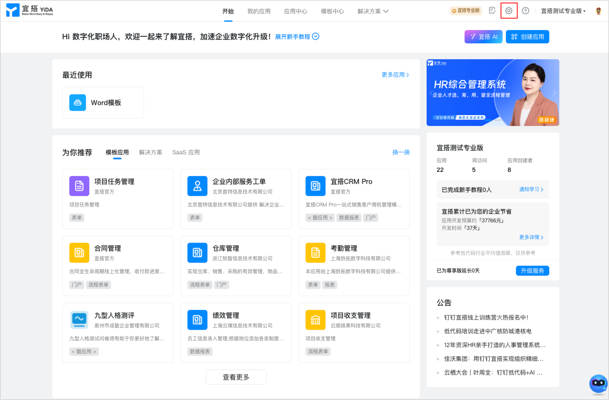
Task: Click the 宜搭CRM Pro icon
Action: [x=316, y=186]
